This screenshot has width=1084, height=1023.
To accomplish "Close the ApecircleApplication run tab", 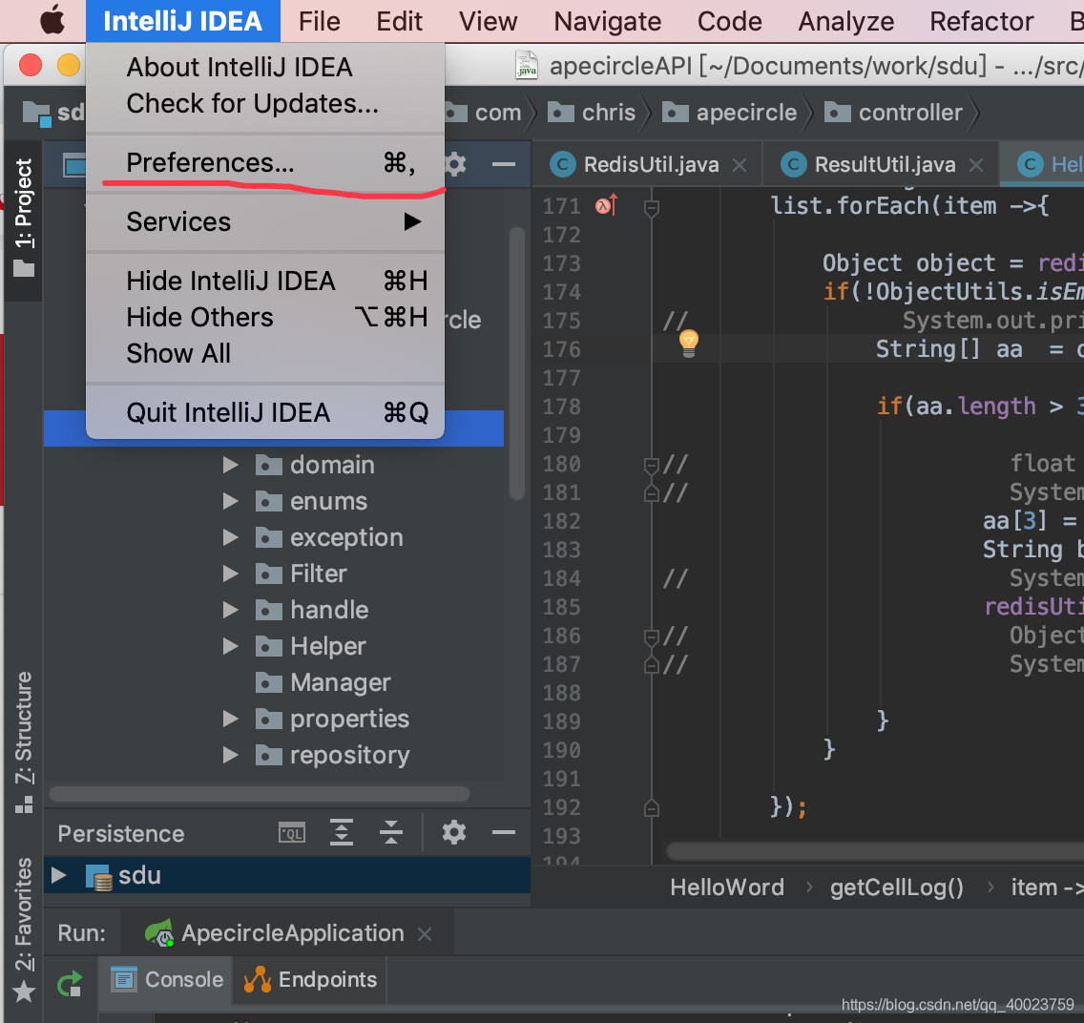I will [425, 934].
